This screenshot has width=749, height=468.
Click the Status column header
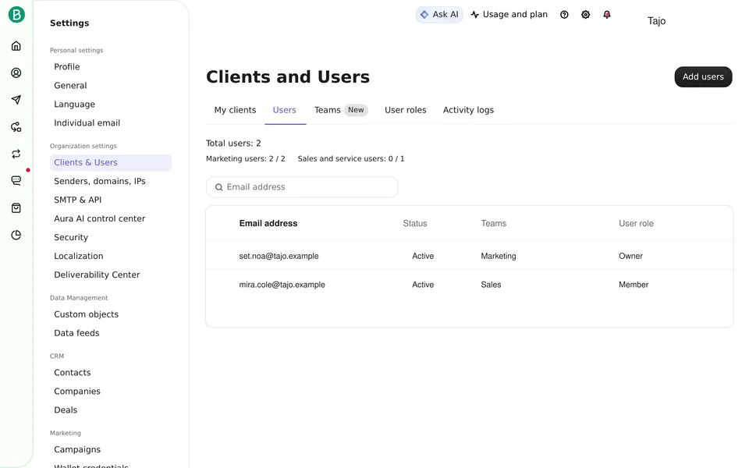[x=414, y=224]
